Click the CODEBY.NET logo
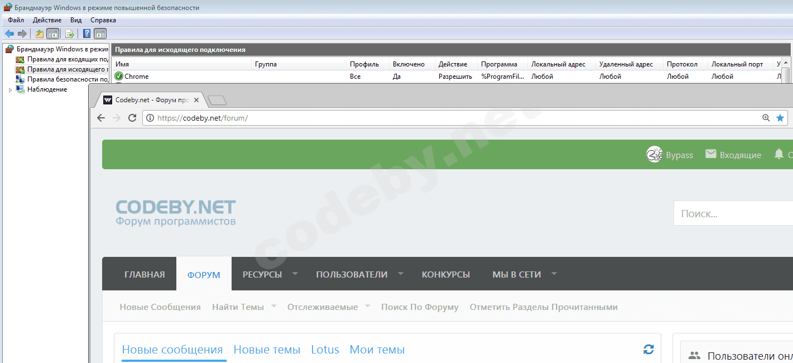793x363 pixels. pyautogui.click(x=176, y=213)
